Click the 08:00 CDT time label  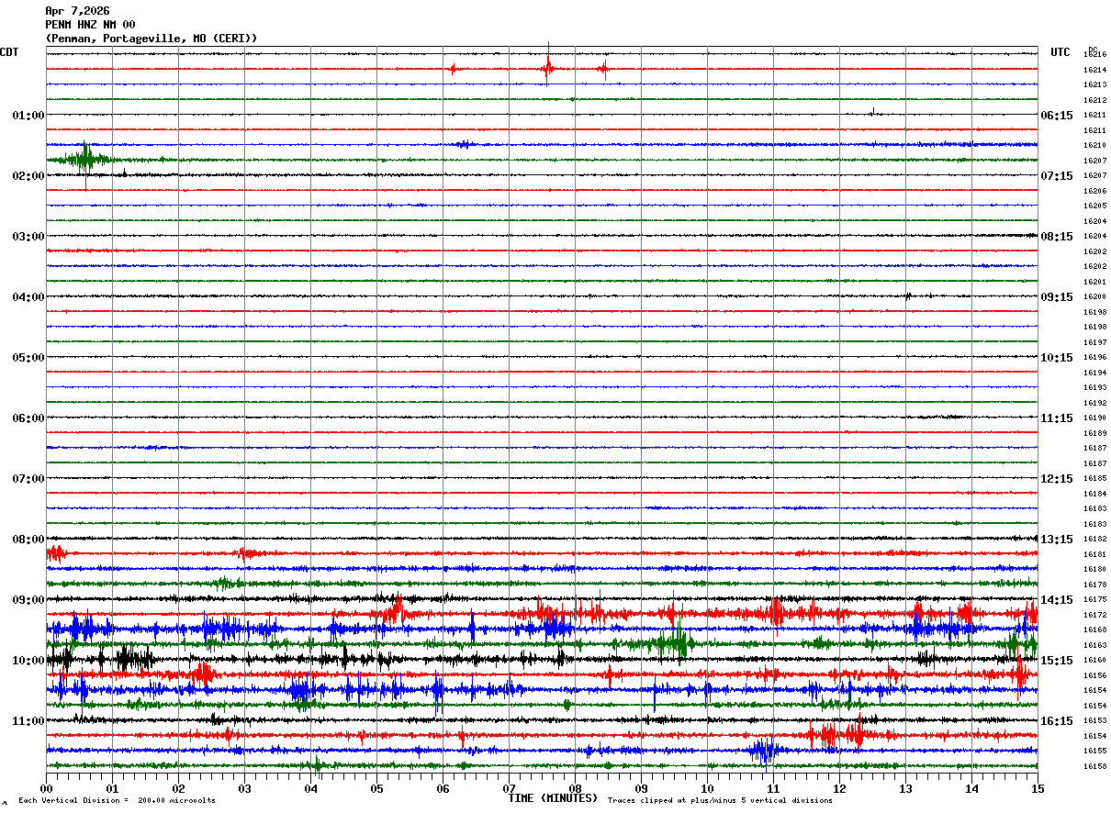[x=28, y=539]
